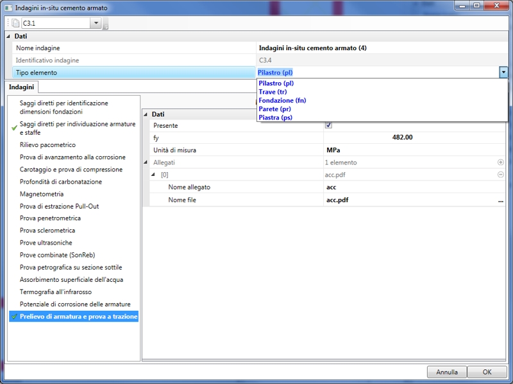Image resolution: width=513 pixels, height=384 pixels.
Task: Open the C3.1 combo box dropdown
Action: tap(96, 23)
